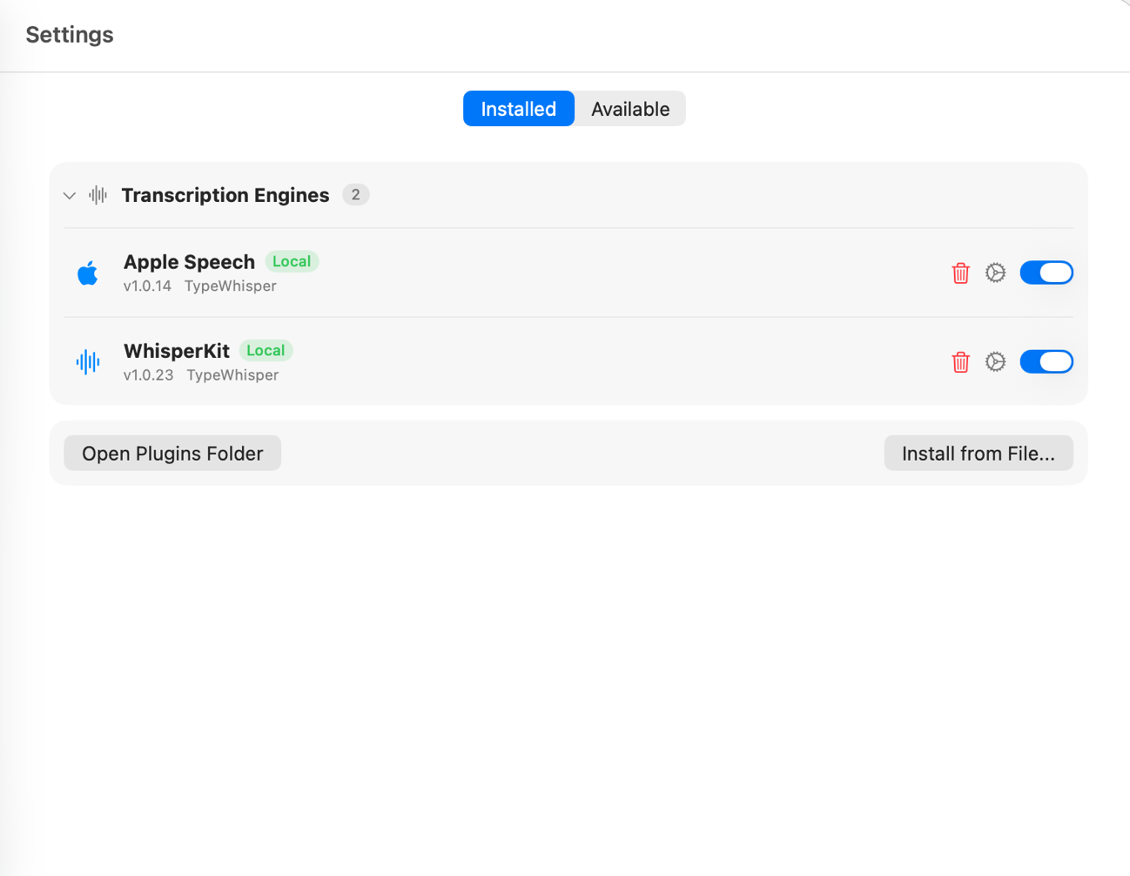Click the Local badge beside WhisperKit
The width and height of the screenshot is (1130, 876).
click(266, 350)
